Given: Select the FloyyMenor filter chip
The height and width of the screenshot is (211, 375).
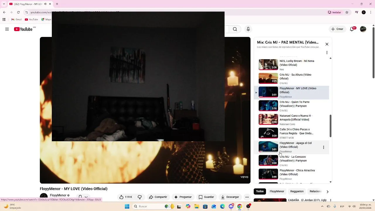Looking at the screenshot, I should click(x=277, y=191).
